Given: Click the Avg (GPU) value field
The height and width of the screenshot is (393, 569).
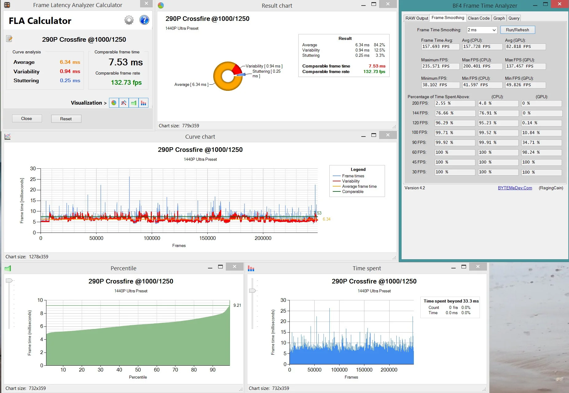Looking at the screenshot, I should 525,47.
